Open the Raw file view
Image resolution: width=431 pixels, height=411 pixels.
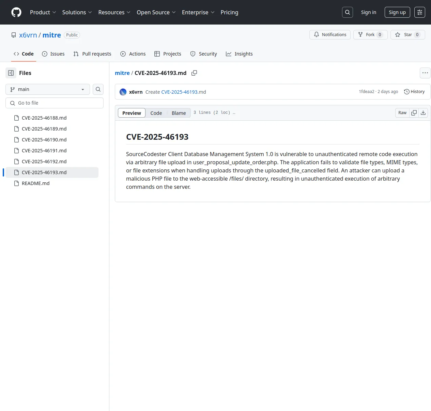coord(402,113)
